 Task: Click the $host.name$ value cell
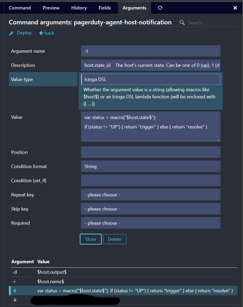pos(51,281)
